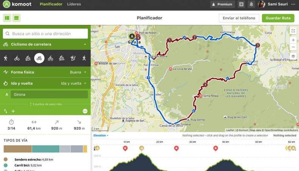Reverse the route direction arrows
The image size is (299, 171).
[x=6, y=111]
